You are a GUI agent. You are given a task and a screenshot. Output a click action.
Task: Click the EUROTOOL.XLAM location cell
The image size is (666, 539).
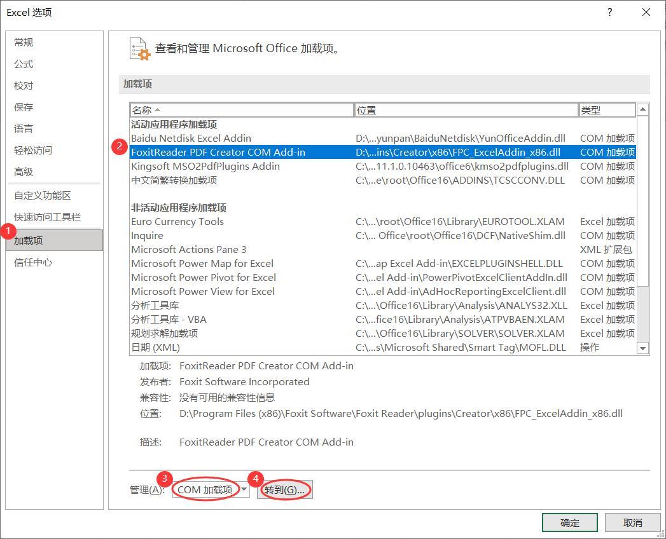pos(460,222)
